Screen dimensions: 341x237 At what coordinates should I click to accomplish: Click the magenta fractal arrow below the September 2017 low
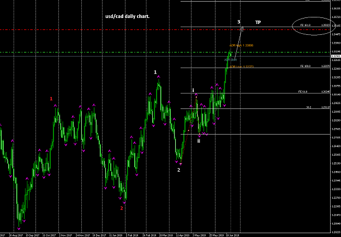coord(19,228)
